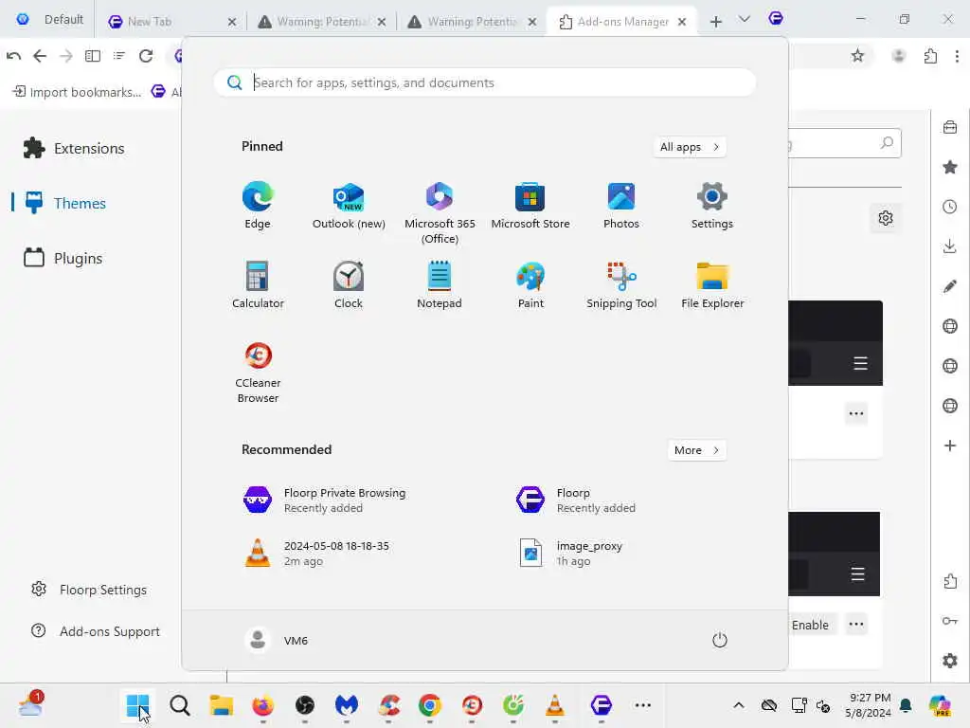Image resolution: width=970 pixels, height=728 pixels.
Task: Open taskbar overflow three dots
Action: point(643,705)
